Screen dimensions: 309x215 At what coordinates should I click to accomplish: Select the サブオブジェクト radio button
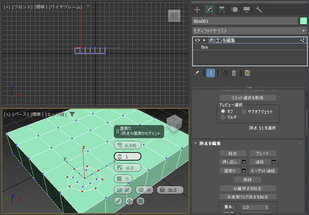tap(244, 112)
